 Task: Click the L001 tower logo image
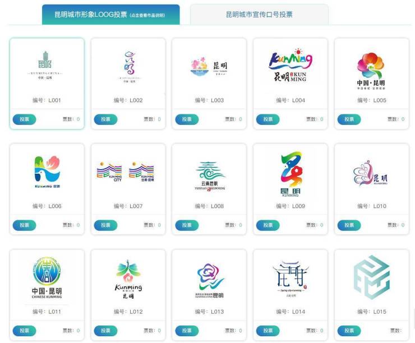[x=45, y=65]
